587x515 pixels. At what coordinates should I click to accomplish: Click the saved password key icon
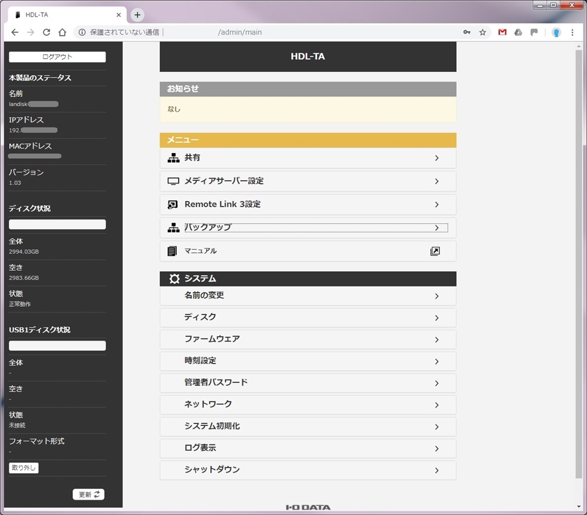(467, 32)
